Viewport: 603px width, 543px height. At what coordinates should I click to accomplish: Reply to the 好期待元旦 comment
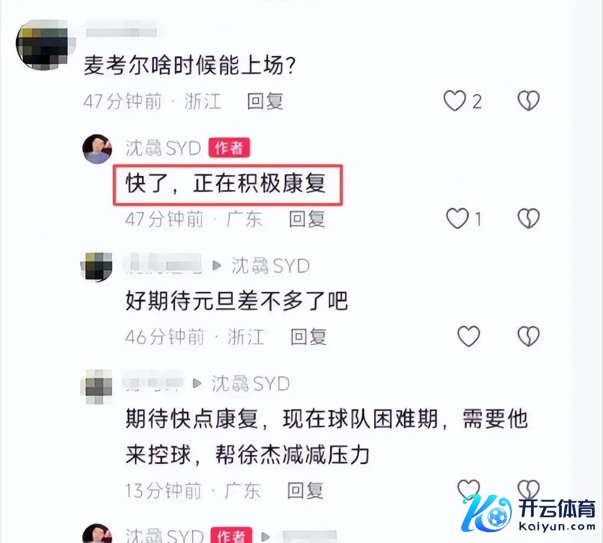click(308, 337)
